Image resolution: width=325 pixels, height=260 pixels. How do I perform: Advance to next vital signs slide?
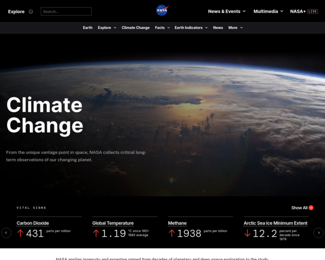318,233
